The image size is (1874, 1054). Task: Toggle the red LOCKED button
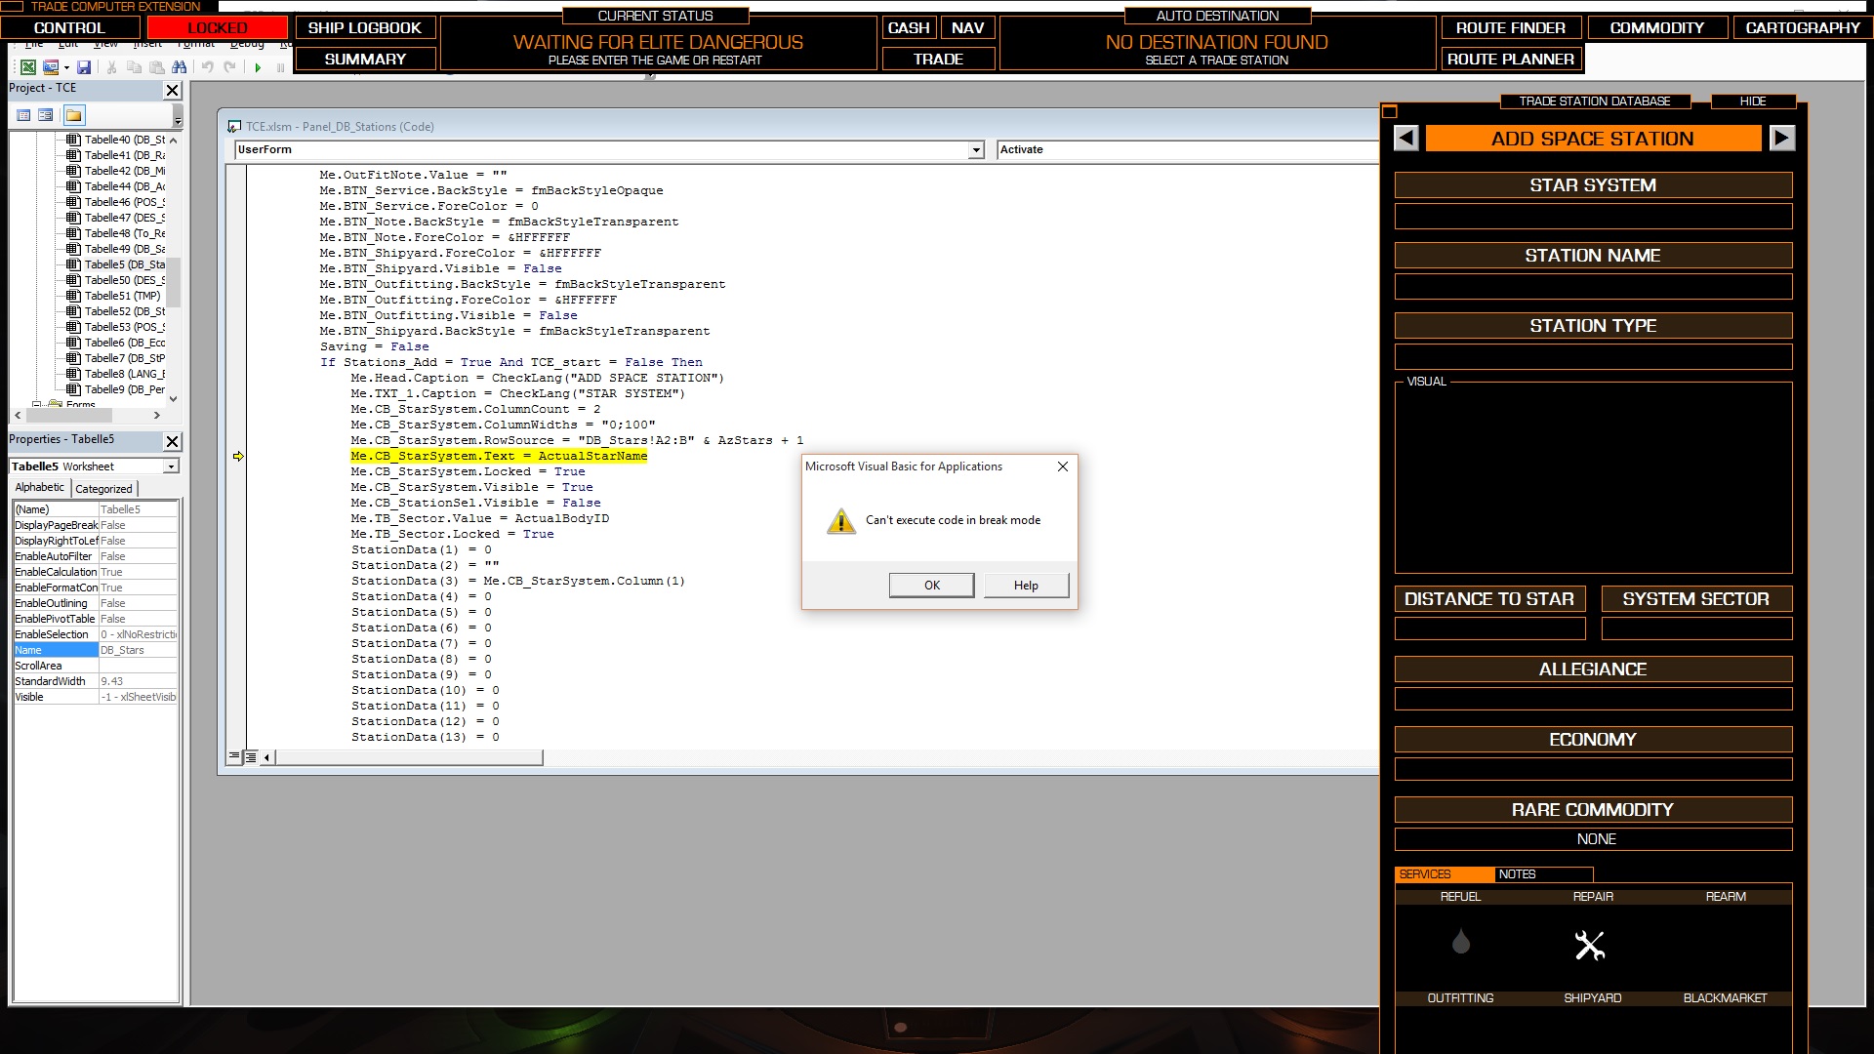pos(218,27)
